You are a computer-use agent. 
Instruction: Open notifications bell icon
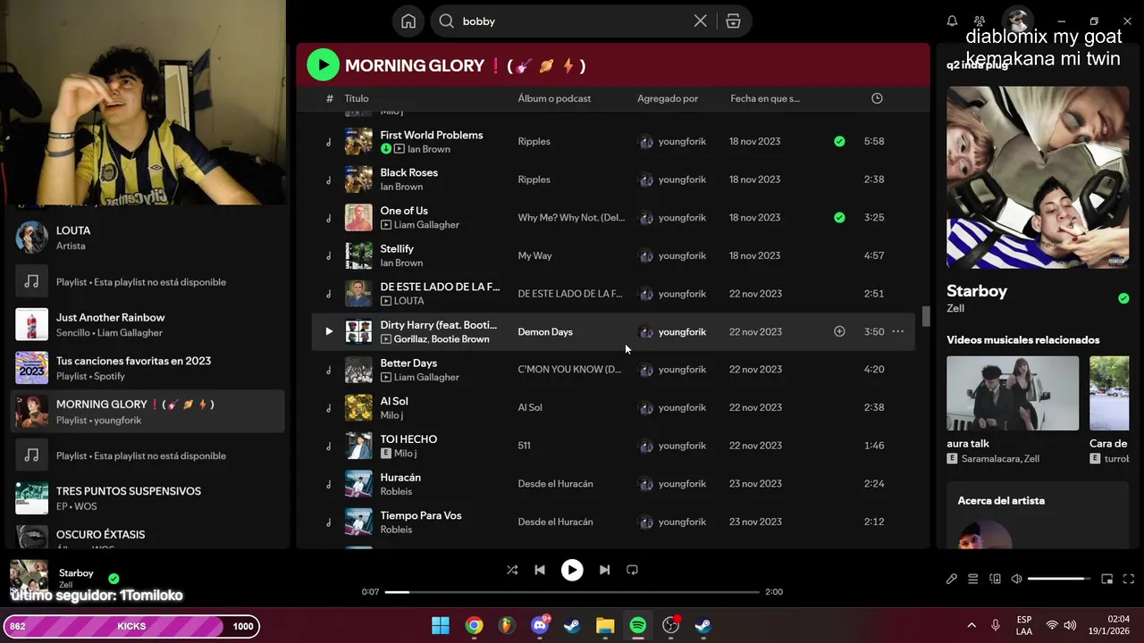[952, 21]
